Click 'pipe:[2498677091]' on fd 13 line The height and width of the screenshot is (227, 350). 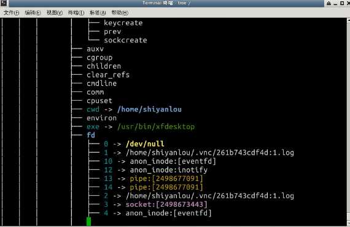[x=166, y=179]
